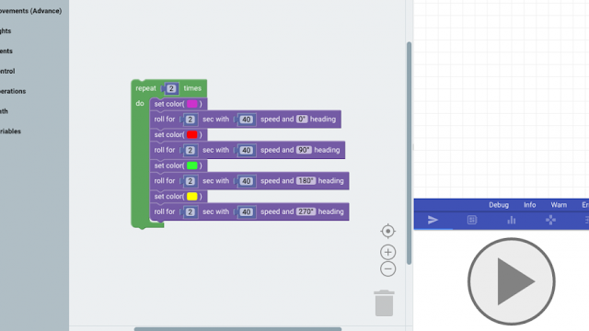Open the Control block category
The width and height of the screenshot is (589, 331).
coord(7,71)
